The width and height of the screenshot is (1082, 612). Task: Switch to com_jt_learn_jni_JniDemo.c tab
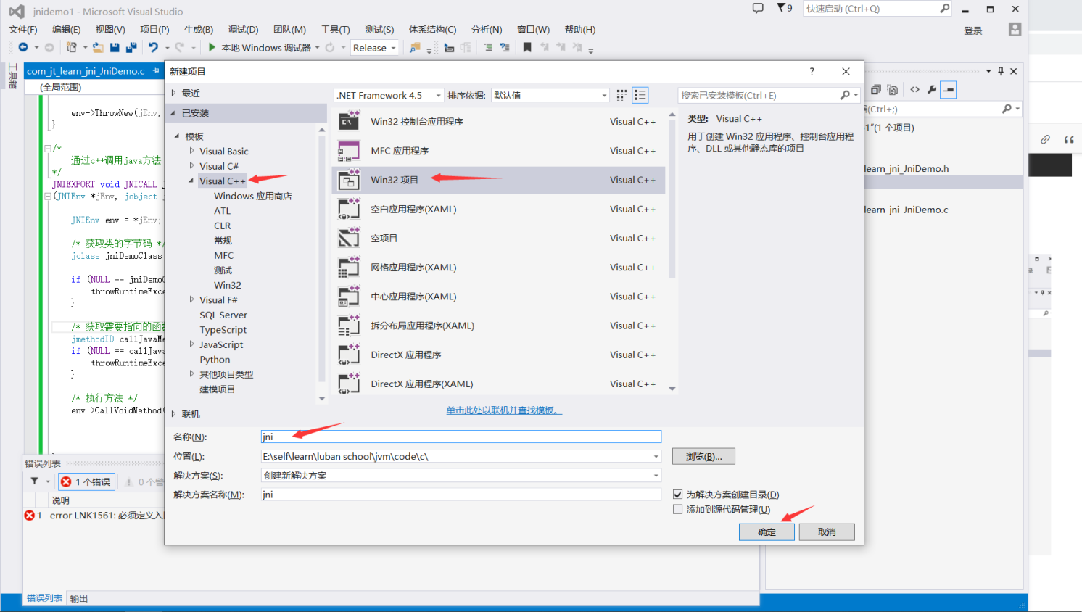(86, 71)
